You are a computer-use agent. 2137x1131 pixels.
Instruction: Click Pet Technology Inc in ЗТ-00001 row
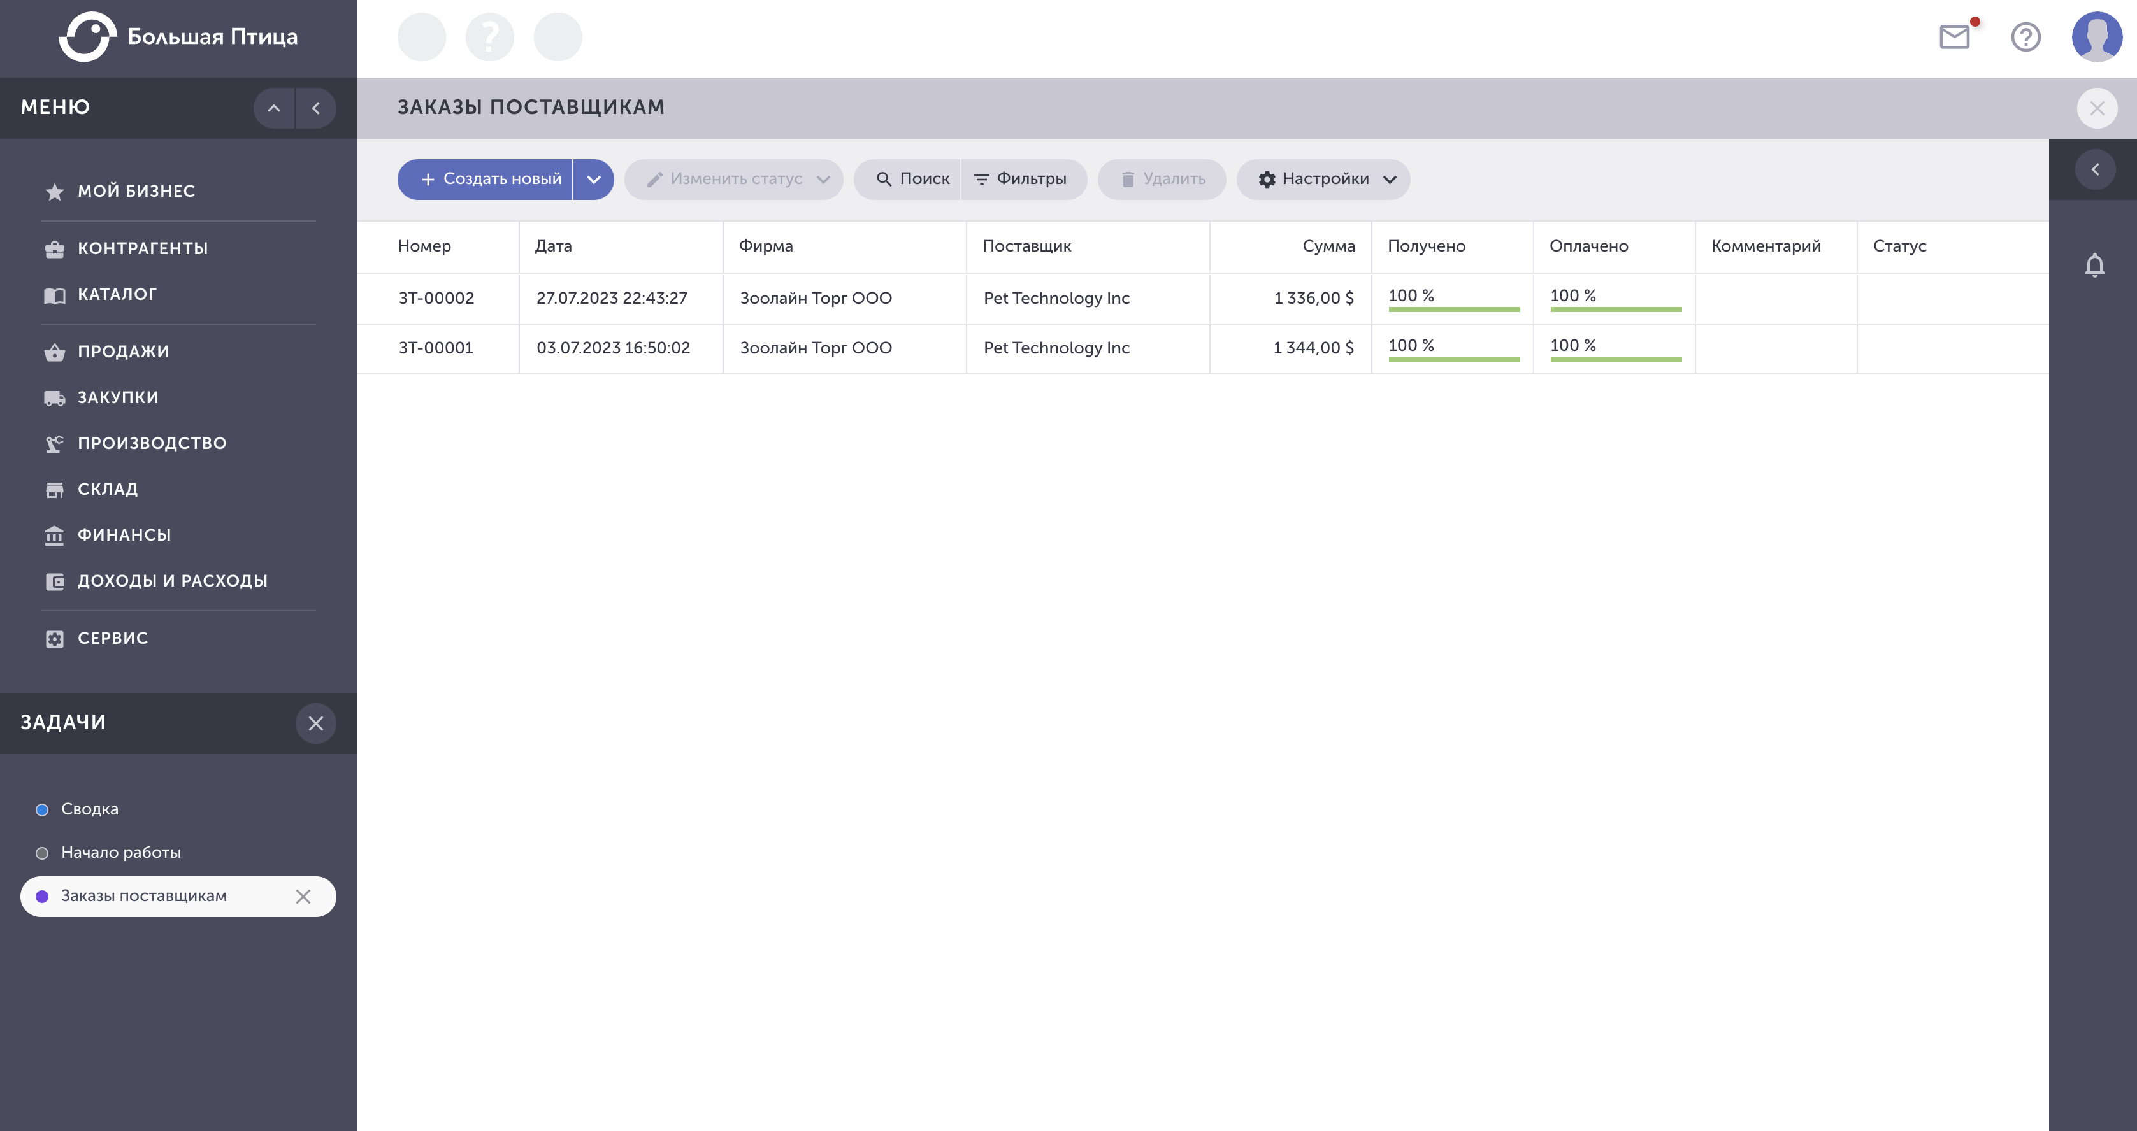(x=1057, y=348)
